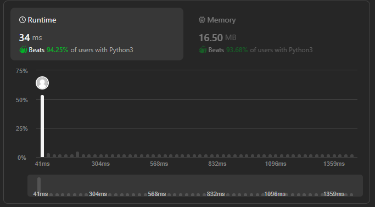The height and width of the screenshot is (207, 375).
Task: Click the tall bar in range slider overview
Action: click(39, 186)
